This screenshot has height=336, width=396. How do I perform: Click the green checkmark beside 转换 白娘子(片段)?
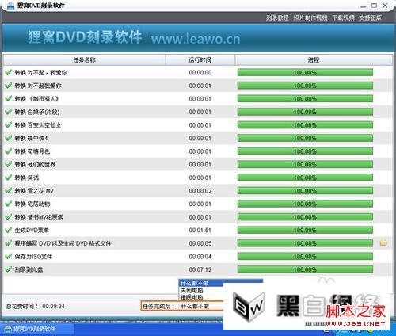tap(9, 112)
